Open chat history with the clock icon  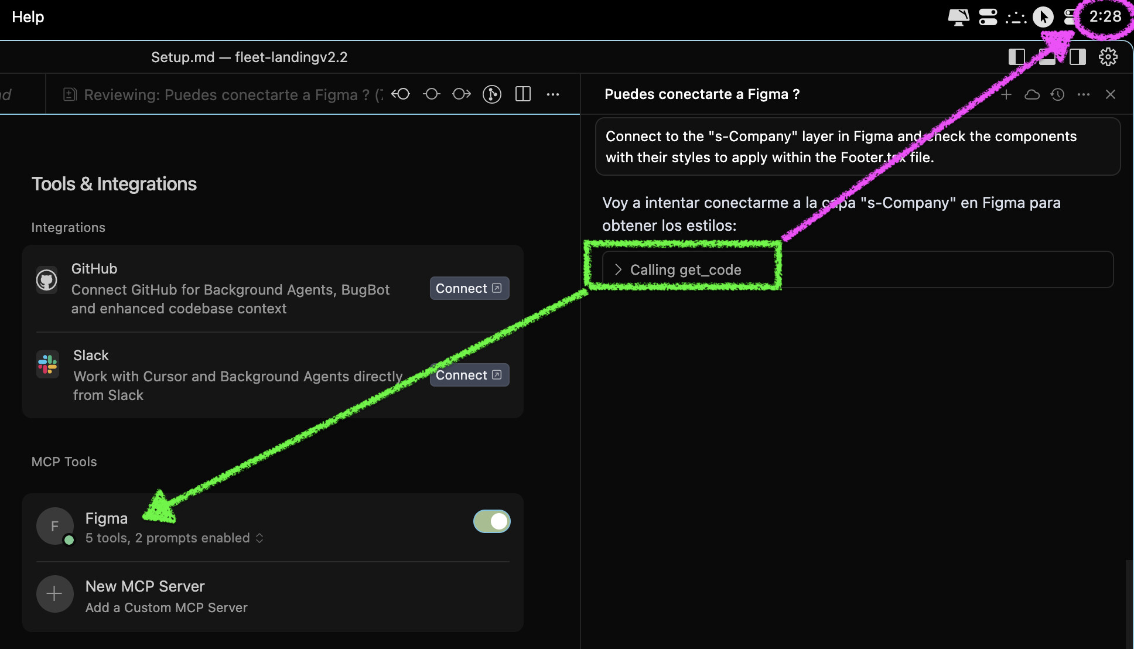pos(1058,94)
